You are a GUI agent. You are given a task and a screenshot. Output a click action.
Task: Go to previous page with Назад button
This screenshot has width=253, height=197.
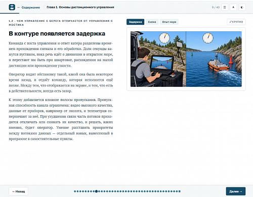click(19, 191)
